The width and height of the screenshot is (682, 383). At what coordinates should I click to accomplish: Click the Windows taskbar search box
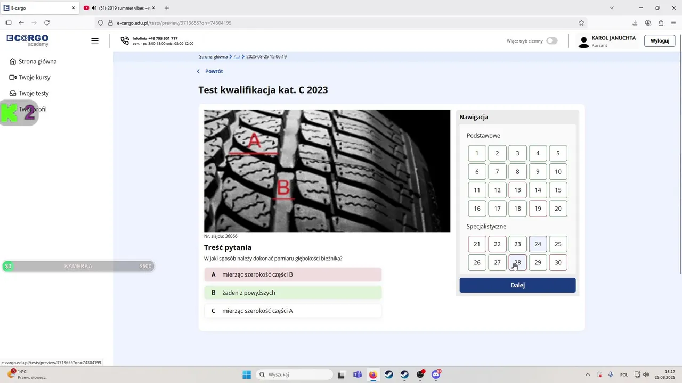coord(294,374)
